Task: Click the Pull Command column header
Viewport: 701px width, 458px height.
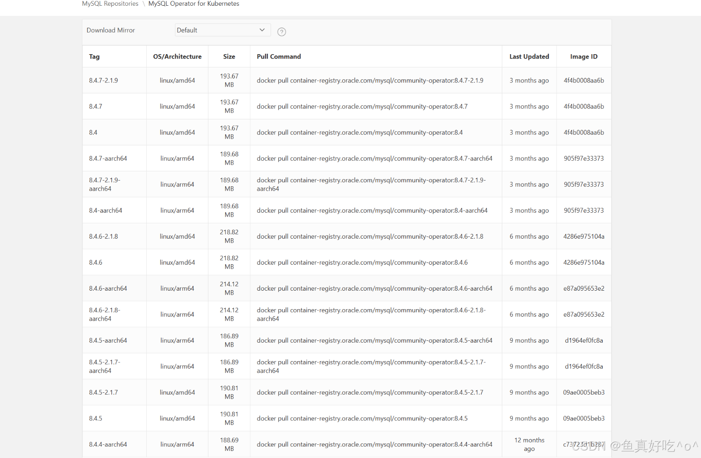Action: tap(279, 56)
